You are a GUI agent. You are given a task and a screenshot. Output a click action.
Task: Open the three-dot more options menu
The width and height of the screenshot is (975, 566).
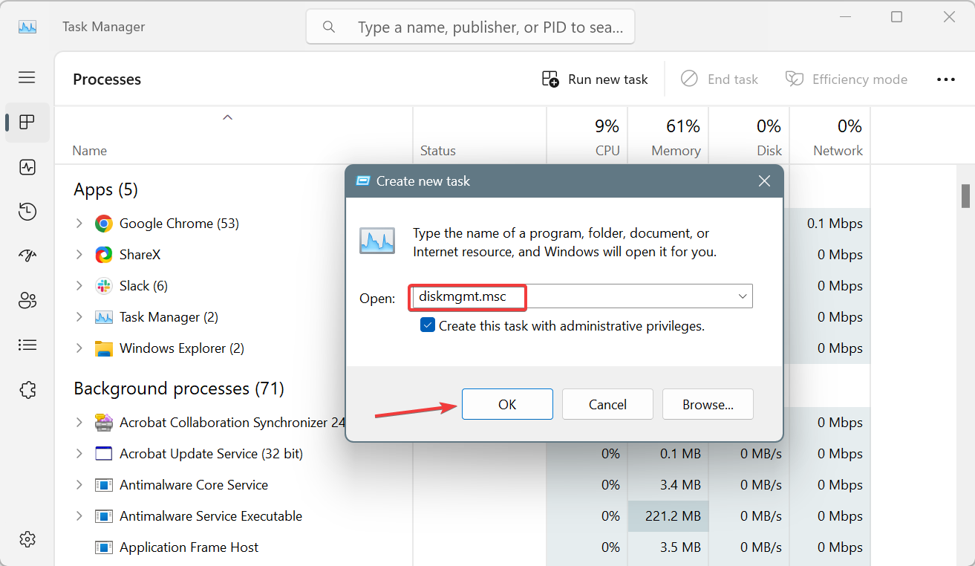945,79
